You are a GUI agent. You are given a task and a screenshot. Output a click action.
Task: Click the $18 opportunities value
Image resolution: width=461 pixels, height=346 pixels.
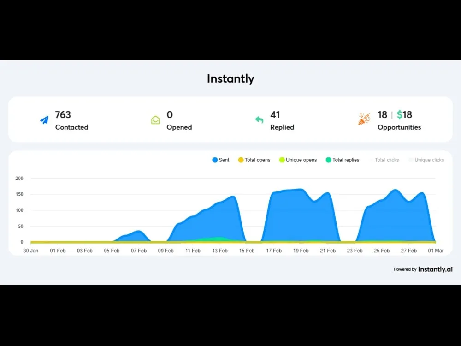[404, 115]
